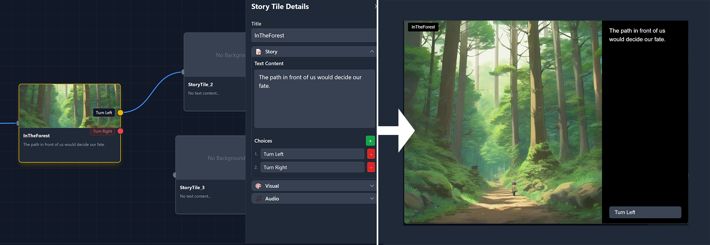The height and width of the screenshot is (245, 710).
Task: Expand the Visual section chevron
Action: point(372,186)
